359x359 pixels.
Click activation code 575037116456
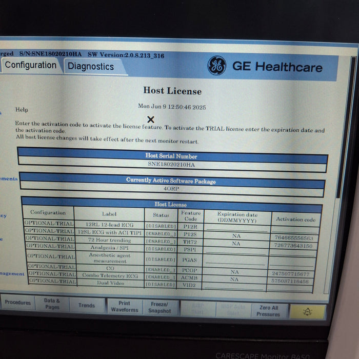tap(290, 281)
